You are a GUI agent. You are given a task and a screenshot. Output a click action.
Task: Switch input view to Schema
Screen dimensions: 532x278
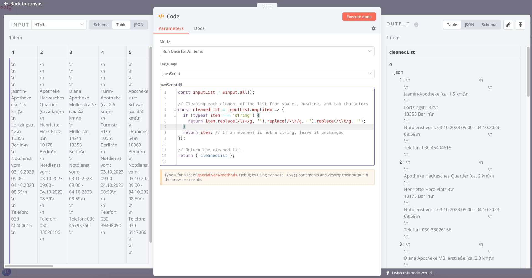[x=101, y=25]
